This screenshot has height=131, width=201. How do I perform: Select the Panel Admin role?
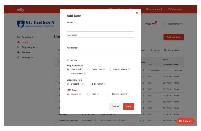click(x=68, y=74)
